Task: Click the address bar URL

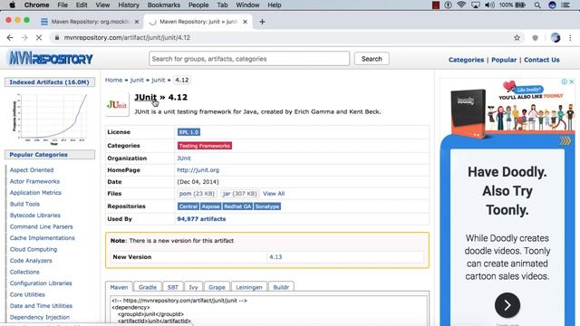Action: coord(127,38)
